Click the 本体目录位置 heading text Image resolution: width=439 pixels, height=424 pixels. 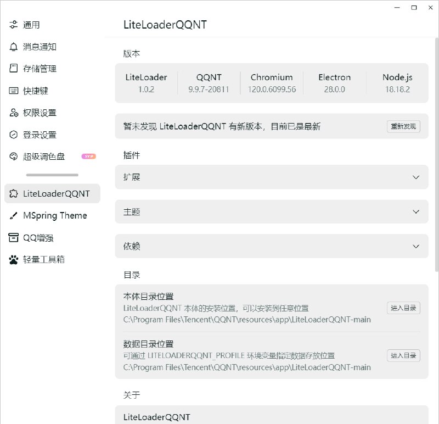coord(148,296)
